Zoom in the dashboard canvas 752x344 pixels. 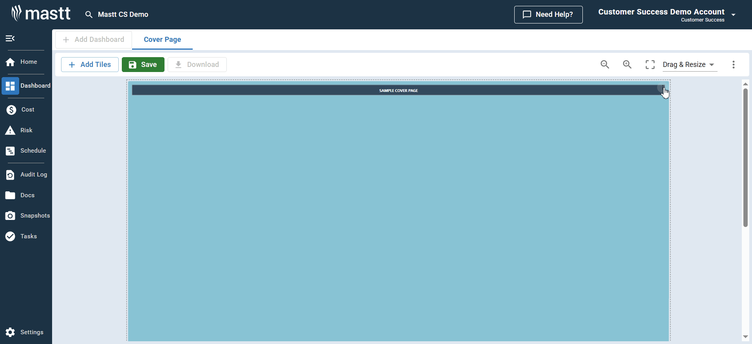(x=627, y=65)
